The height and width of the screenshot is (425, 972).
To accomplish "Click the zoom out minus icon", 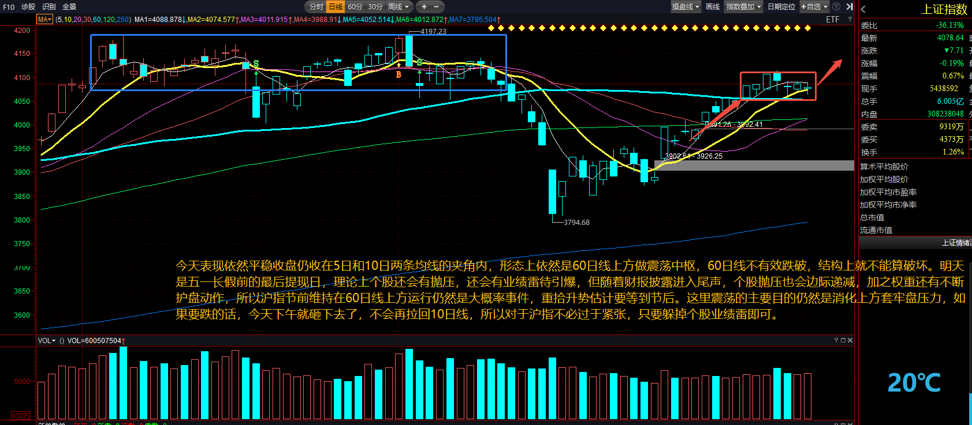I will [x=436, y=7].
